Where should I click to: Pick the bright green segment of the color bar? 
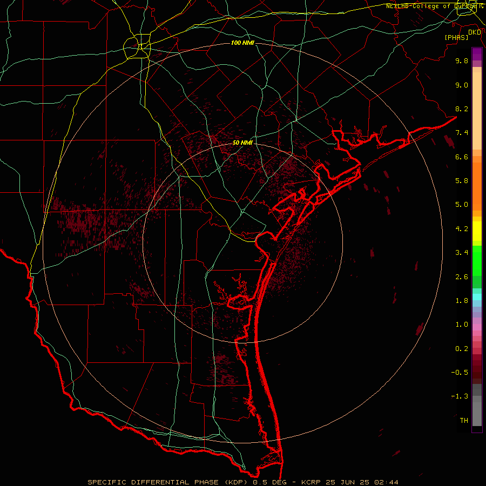[477, 261]
